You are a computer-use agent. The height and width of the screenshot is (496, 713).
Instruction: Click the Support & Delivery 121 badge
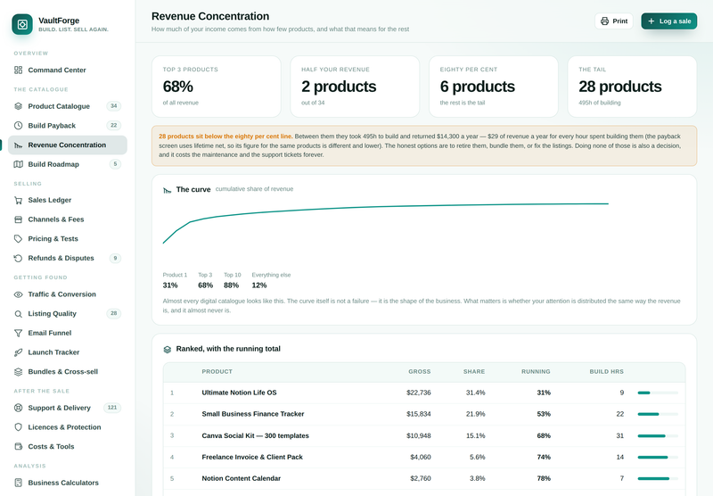112,408
